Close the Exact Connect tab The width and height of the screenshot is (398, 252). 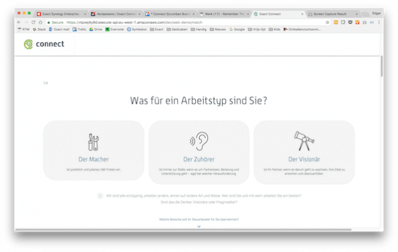[302, 14]
